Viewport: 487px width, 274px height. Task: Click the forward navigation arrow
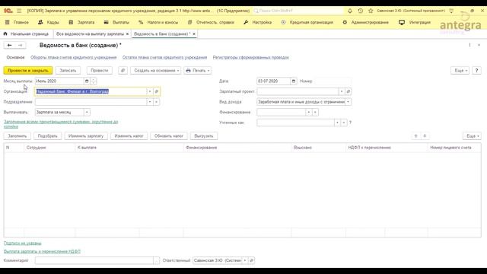coord(21,46)
